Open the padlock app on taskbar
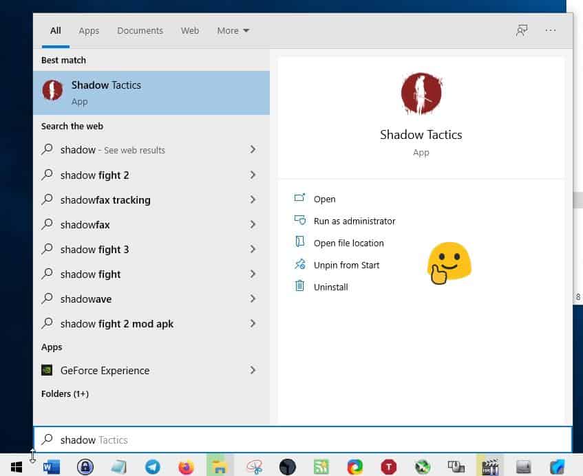This screenshot has height=476, width=583. (85, 466)
